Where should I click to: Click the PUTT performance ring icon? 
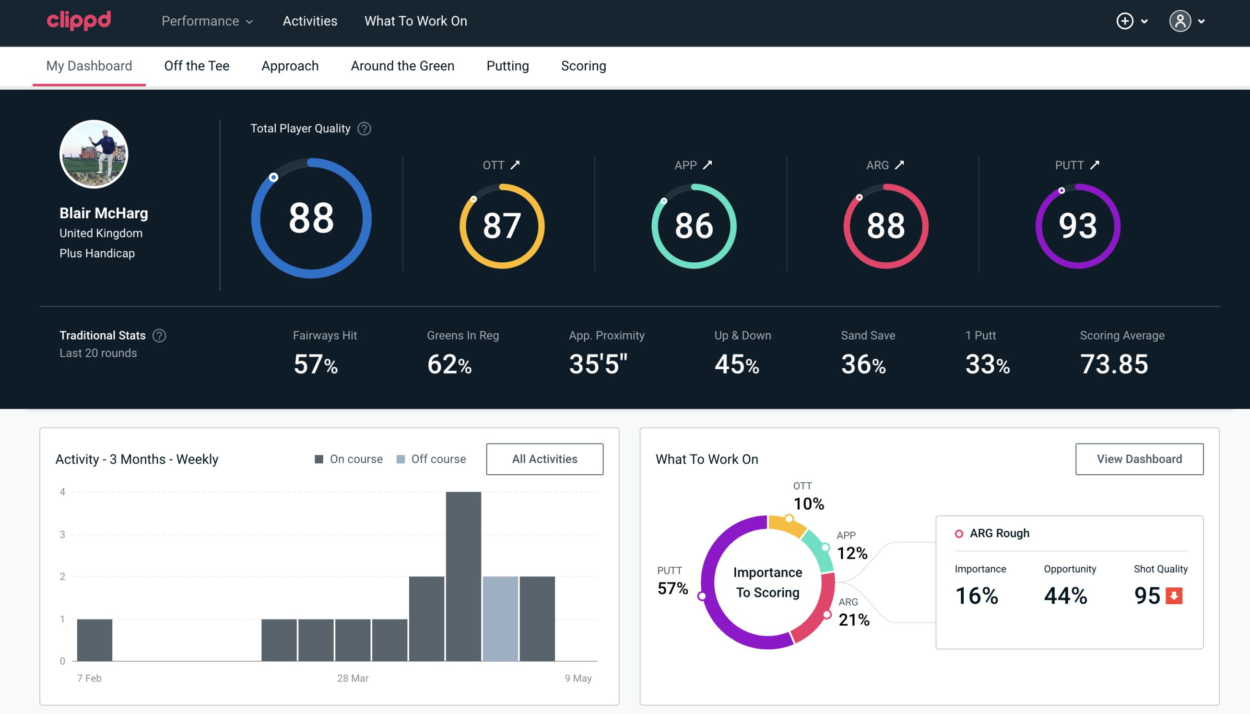tap(1077, 225)
